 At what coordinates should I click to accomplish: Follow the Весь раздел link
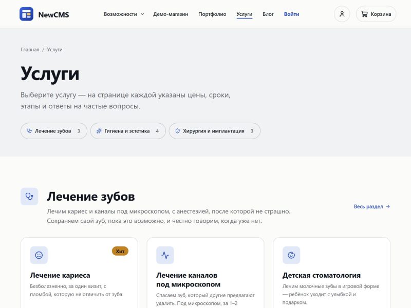click(372, 207)
